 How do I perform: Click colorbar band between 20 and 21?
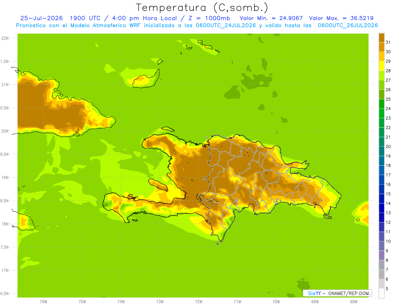tap(381, 142)
